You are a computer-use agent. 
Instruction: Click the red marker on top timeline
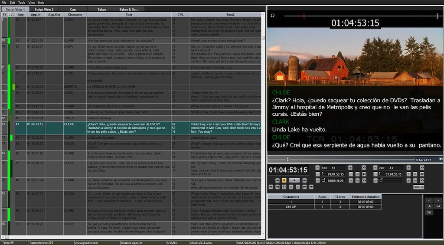(x=304, y=16)
